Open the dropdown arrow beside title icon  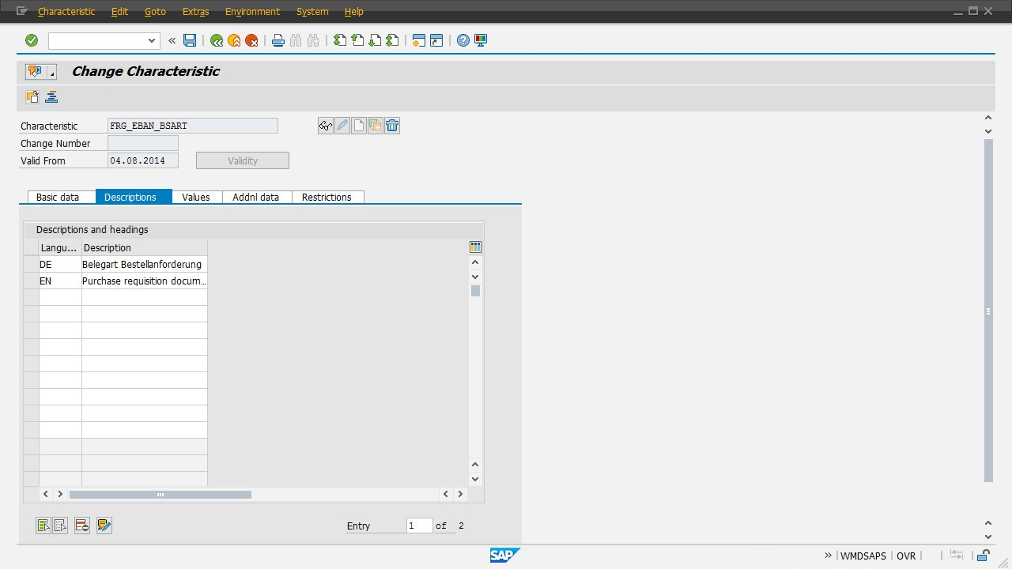(x=52, y=73)
